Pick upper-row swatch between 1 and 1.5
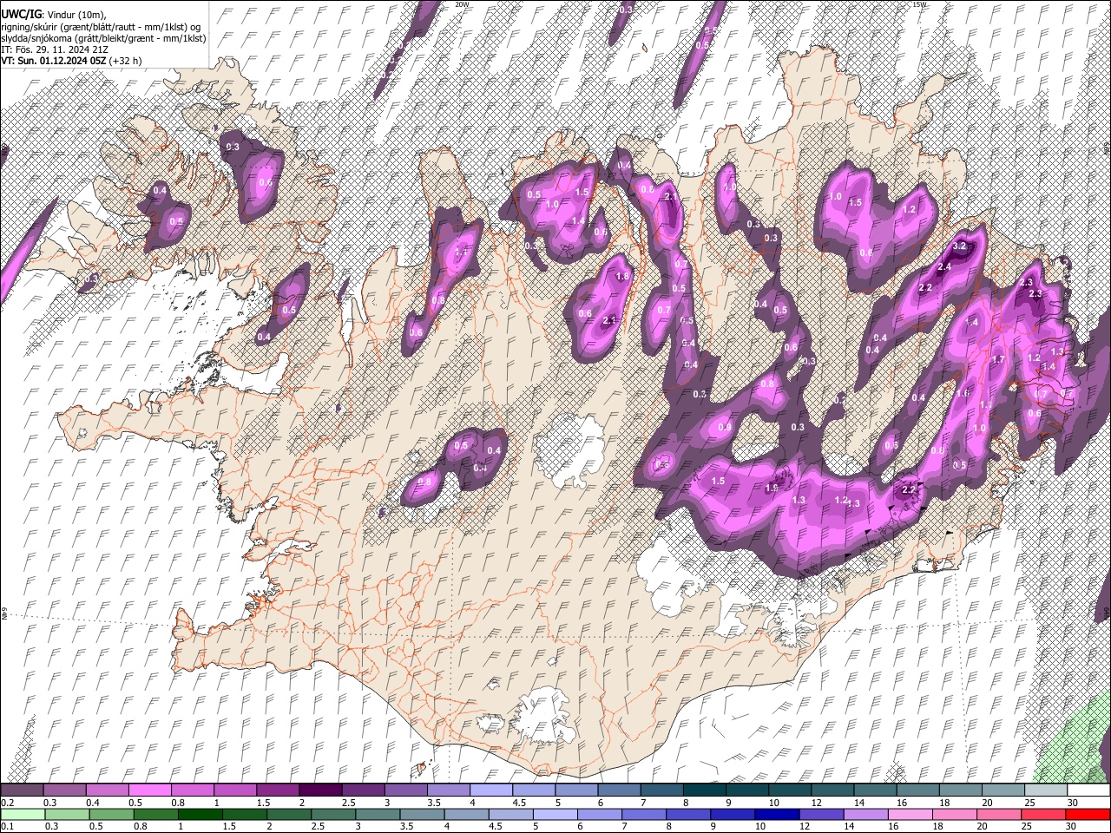1111x833 pixels. pyautogui.click(x=235, y=790)
